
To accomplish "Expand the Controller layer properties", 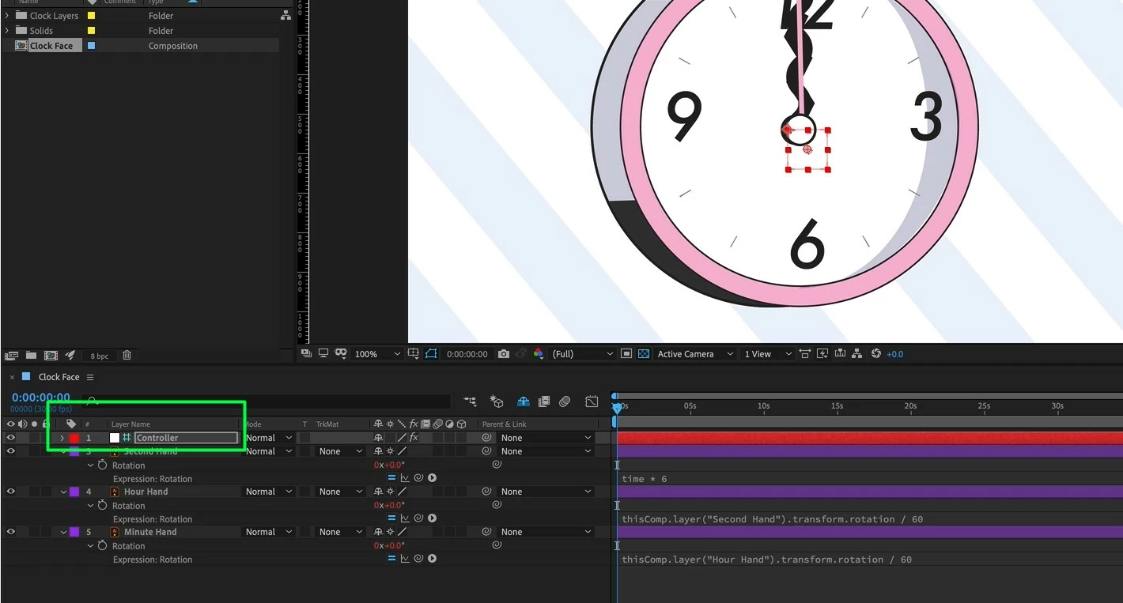I will tap(62, 438).
